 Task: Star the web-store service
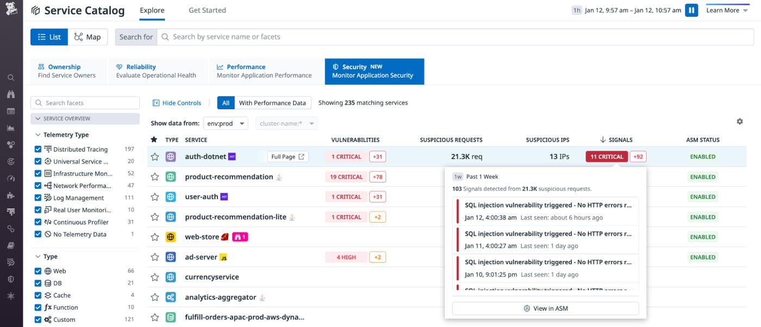click(x=155, y=237)
